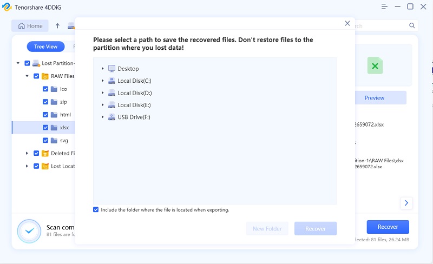This screenshot has width=433, height=264.
Task: Expand the Desktop tree node
Action: 102,69
